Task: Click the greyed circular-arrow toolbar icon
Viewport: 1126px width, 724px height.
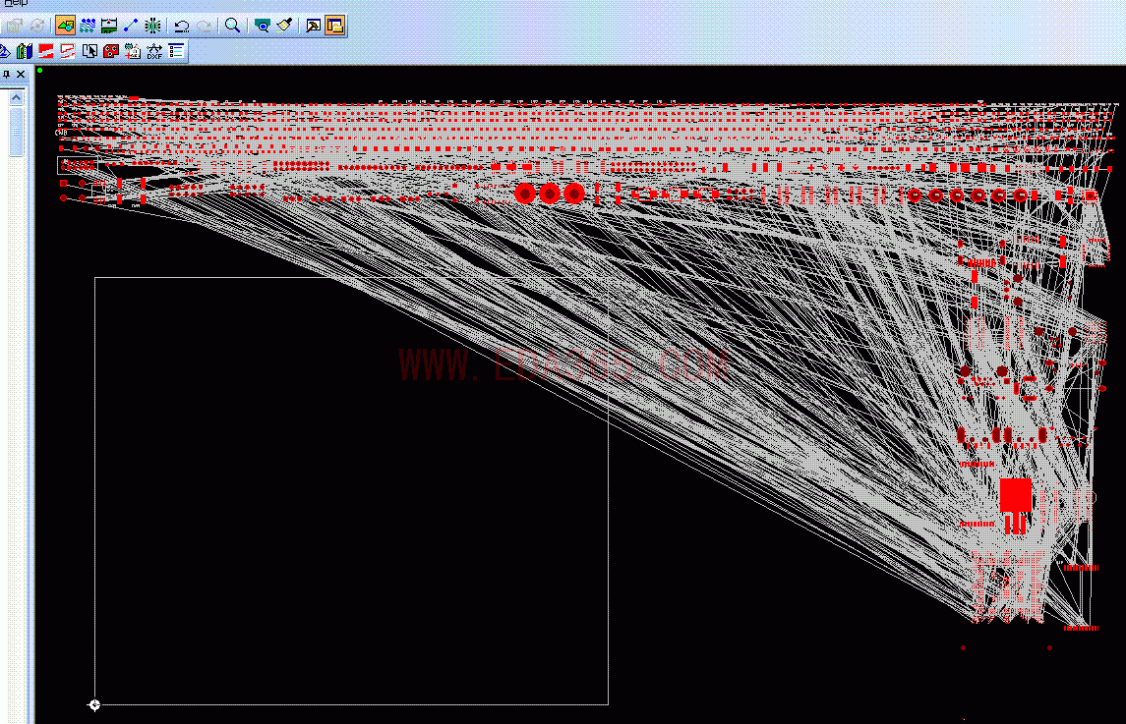Action: point(36,26)
